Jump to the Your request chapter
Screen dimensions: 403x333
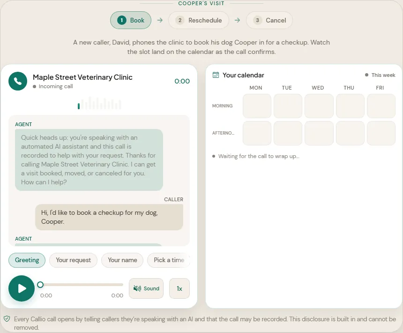tap(74, 260)
